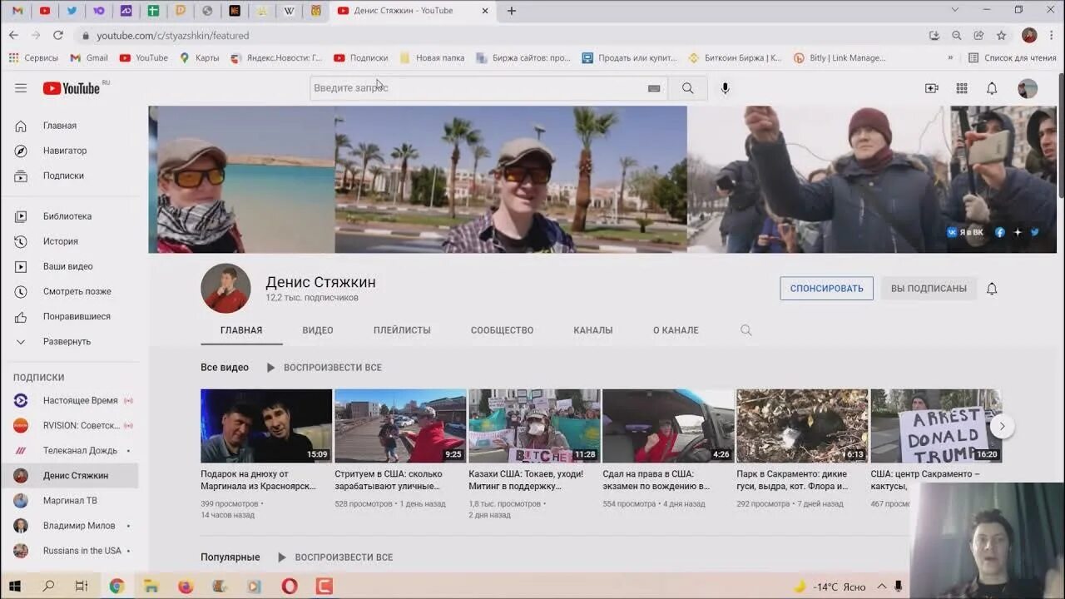Select the Главная channel tab
Screen dimensions: 1065x599
click(241, 330)
